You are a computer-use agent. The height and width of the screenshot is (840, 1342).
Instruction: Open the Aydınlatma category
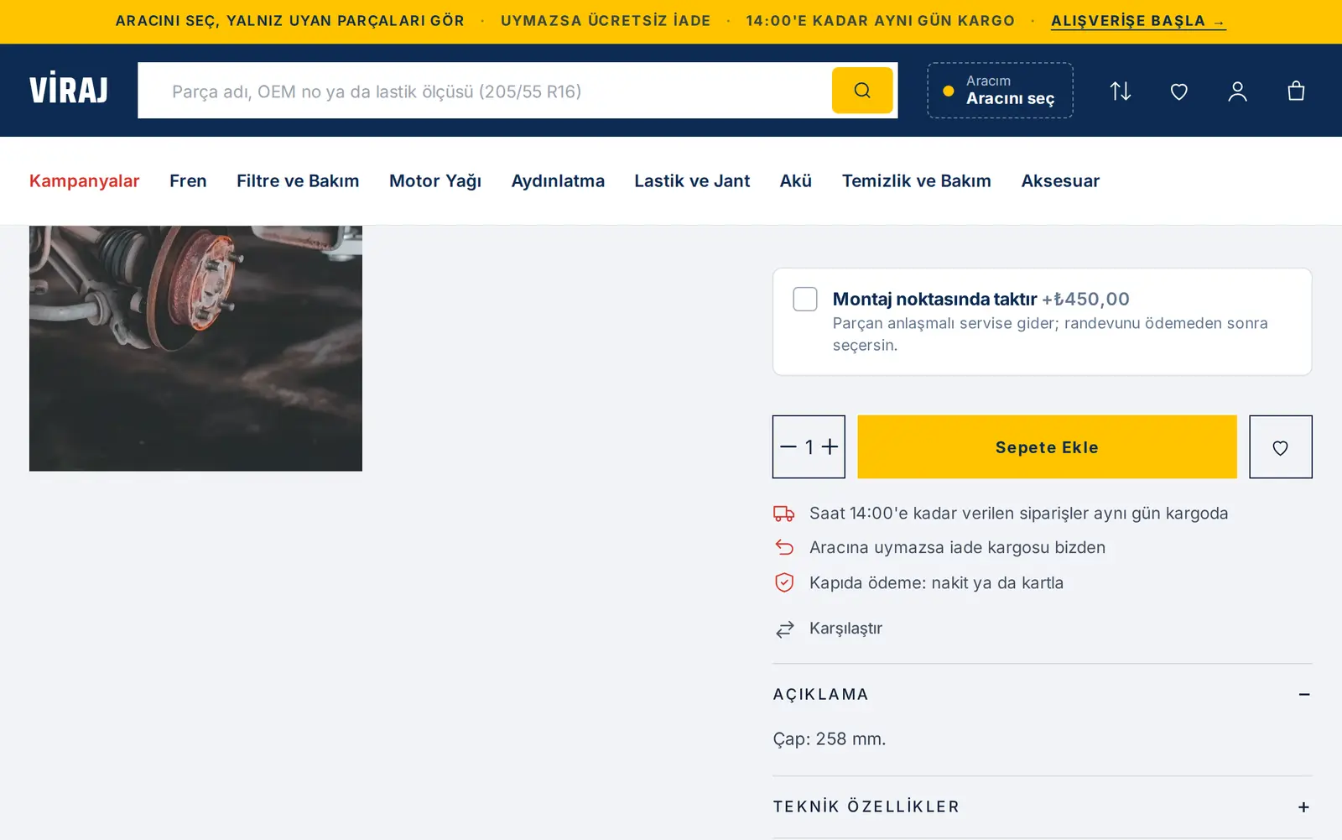pos(558,181)
